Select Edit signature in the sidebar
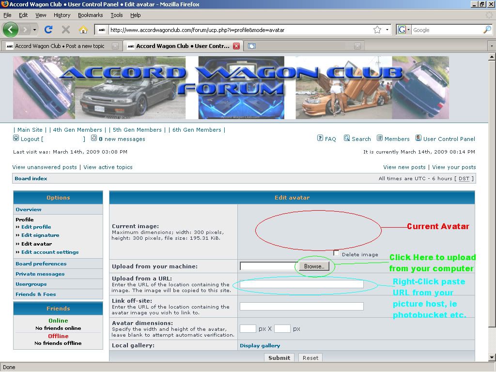The image size is (496, 372). [40, 235]
